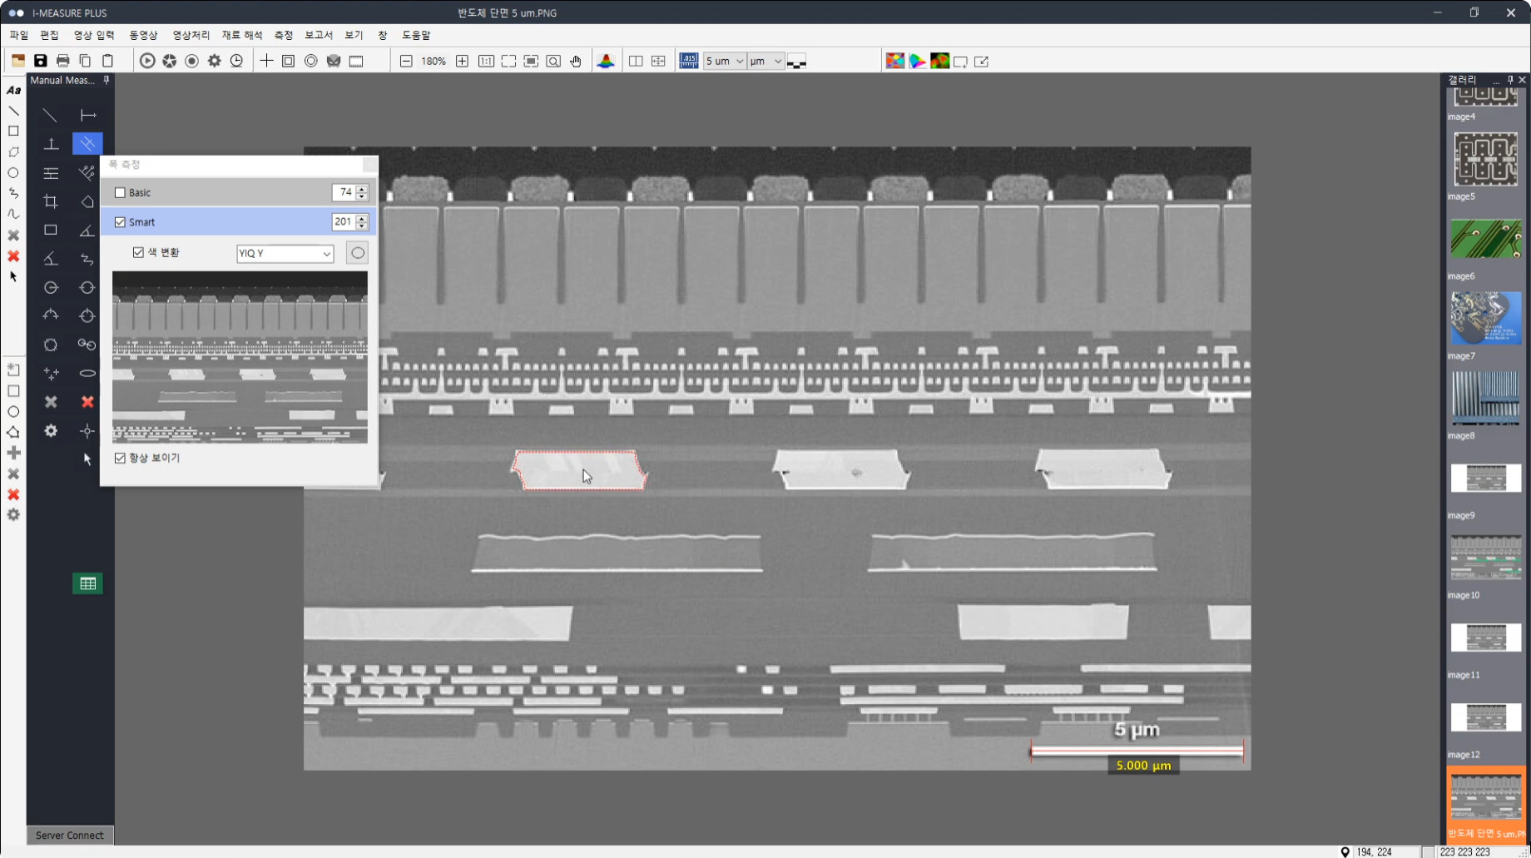Image resolution: width=1531 pixels, height=858 pixels.
Task: Select the pointer arrow in Manual Measure panel
Action: point(87,459)
